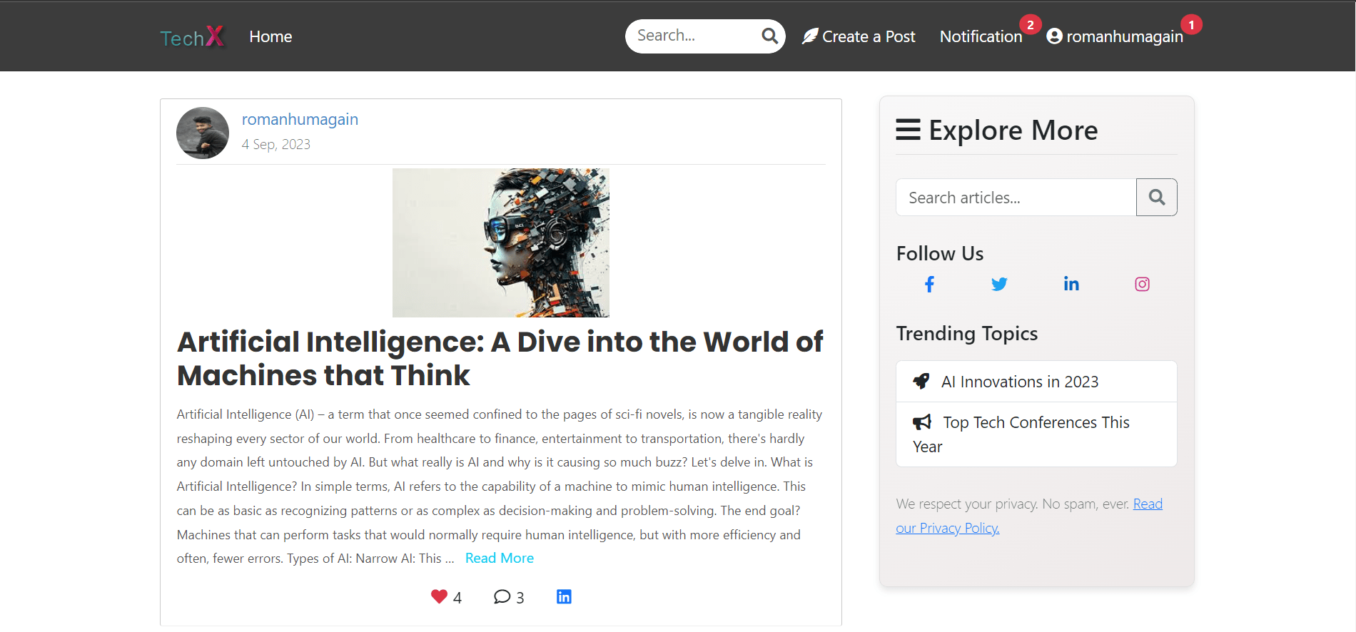Image resolution: width=1356 pixels, height=632 pixels.
Task: Click the Follow Us heading
Action: point(940,253)
